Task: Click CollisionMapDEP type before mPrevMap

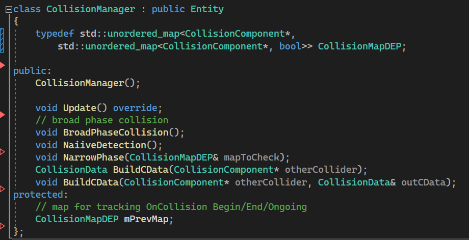Action: (x=77, y=219)
